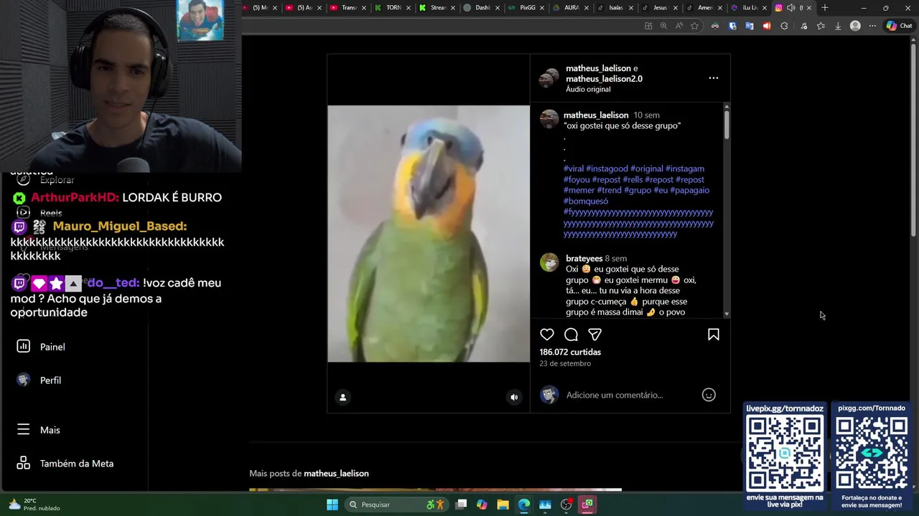Screen dimensions: 919x516
Task: Open Windows Start menu
Action: pyautogui.click(x=332, y=505)
